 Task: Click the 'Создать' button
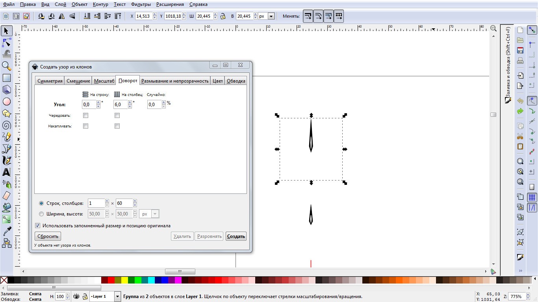[236, 236]
